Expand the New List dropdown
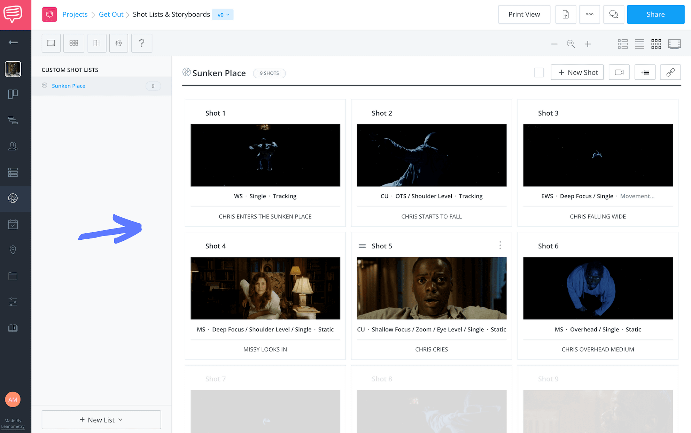This screenshot has height=433, width=691. pos(101,420)
